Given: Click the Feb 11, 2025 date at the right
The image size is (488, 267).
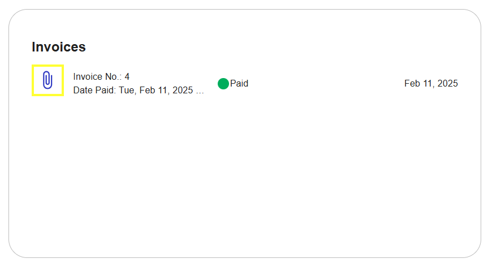Looking at the screenshot, I should click(431, 83).
